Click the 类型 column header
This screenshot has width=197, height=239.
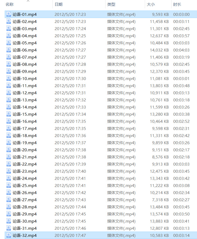(111, 4)
